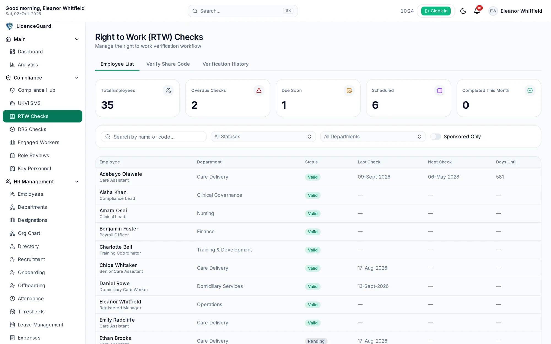Click the Total Employees people icon
Screen dimensions: 551x344
(x=168, y=91)
